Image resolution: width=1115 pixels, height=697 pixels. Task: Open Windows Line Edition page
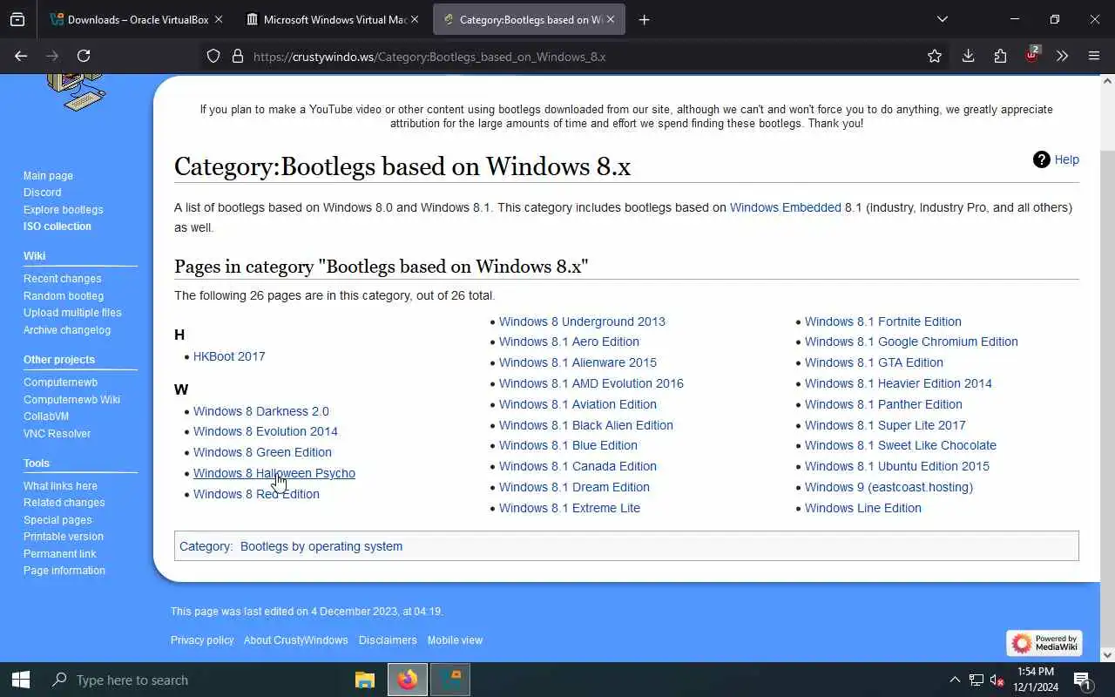[862, 508]
